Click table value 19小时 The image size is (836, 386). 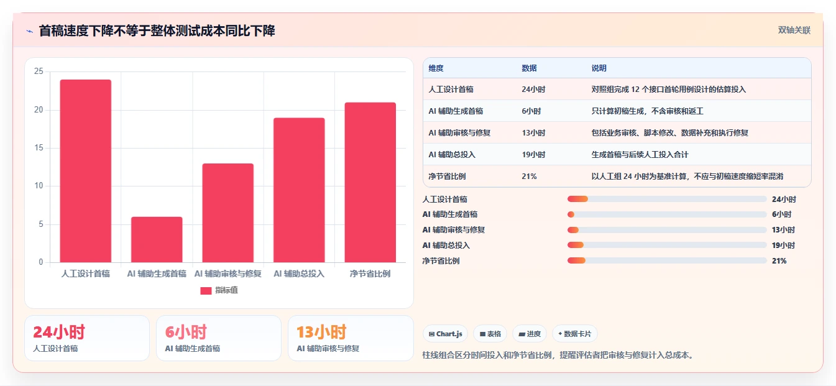(x=534, y=155)
